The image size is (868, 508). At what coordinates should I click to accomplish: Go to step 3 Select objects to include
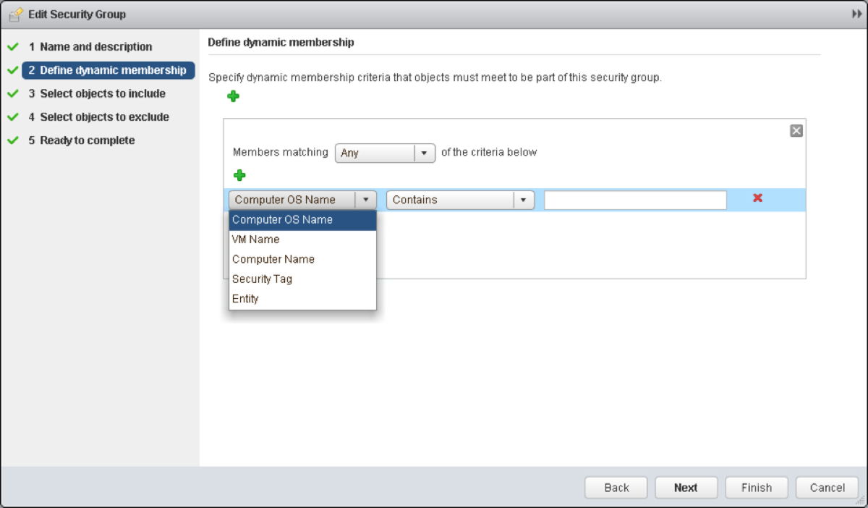point(97,93)
